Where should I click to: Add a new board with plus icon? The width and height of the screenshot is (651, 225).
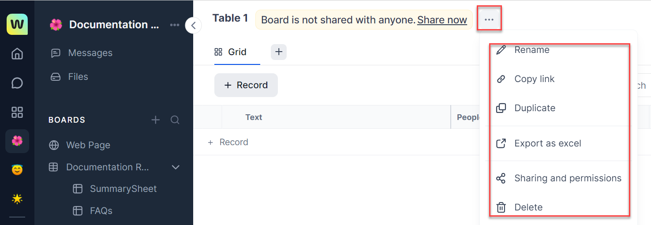[156, 120]
